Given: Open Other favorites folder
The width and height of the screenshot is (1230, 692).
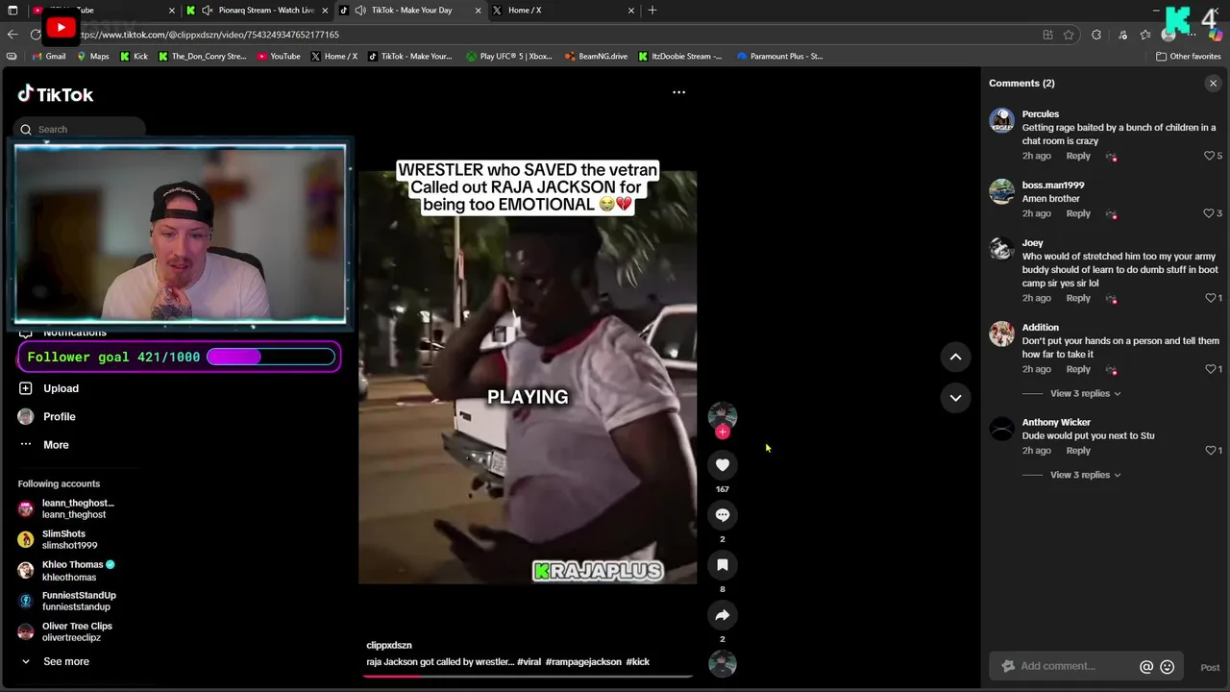Looking at the screenshot, I should (x=1189, y=57).
